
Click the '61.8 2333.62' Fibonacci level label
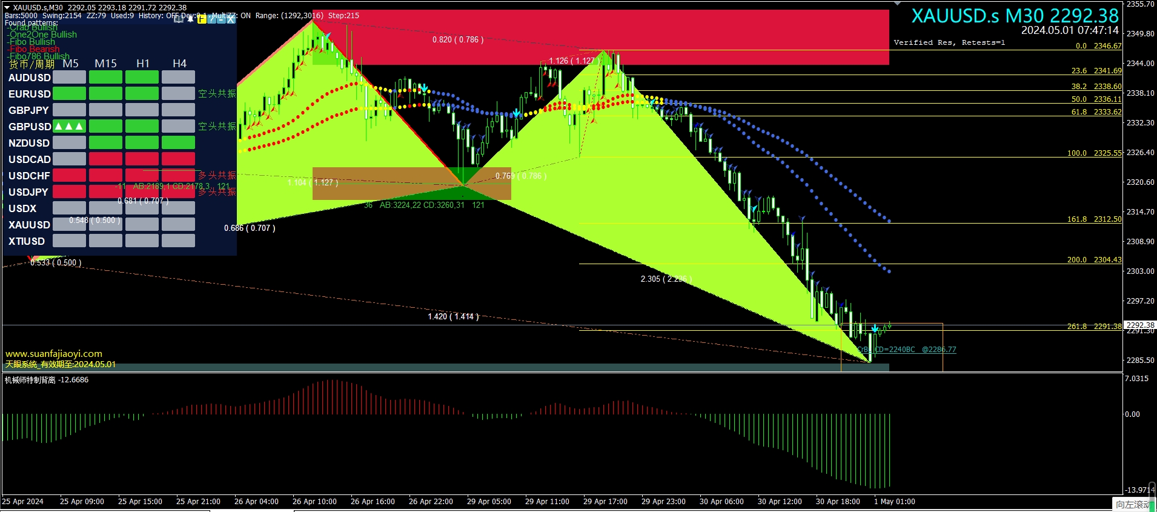click(1096, 112)
